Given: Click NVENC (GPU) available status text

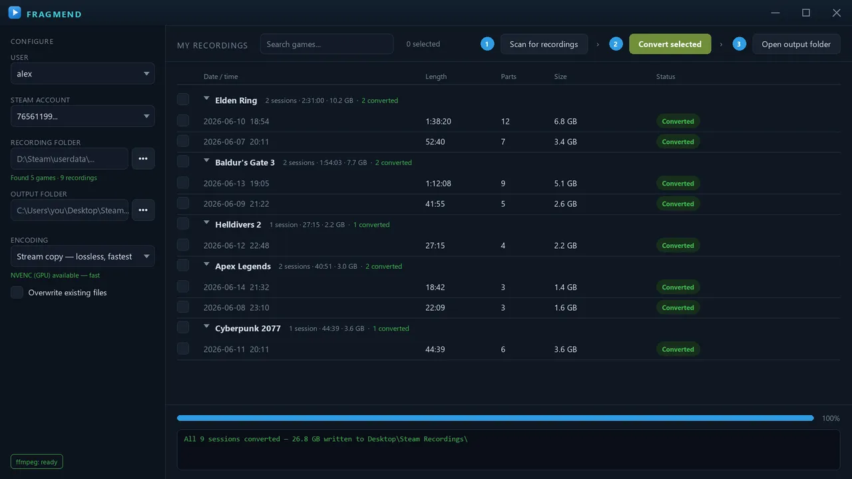Looking at the screenshot, I should (55, 275).
